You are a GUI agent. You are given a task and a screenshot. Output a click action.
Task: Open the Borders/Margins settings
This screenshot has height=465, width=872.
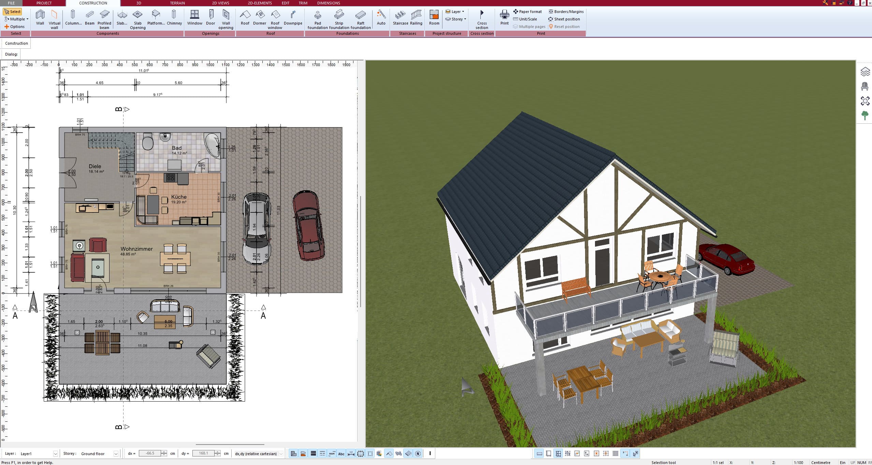tap(565, 11)
